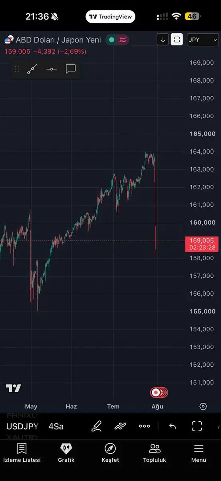Change the 4Sa timeframe interval
The image size is (221, 481).
tap(56, 426)
